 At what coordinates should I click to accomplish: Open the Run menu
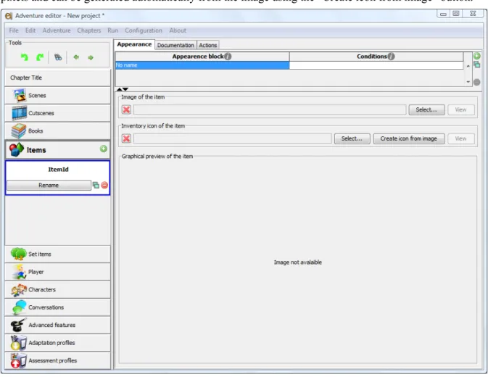pyautogui.click(x=112, y=30)
